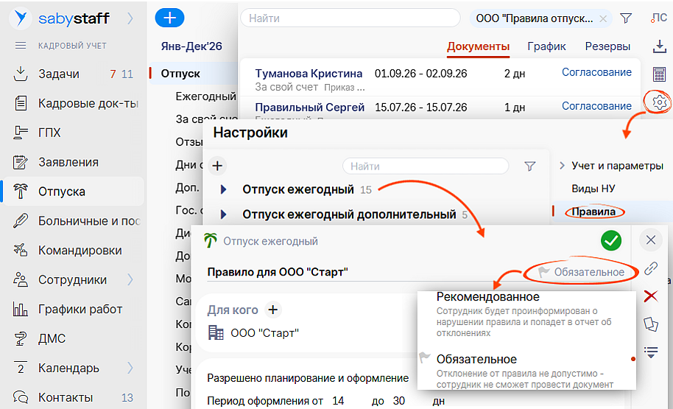Click the paperclip link icon
This screenshot has width=673, height=409.
coord(651,269)
